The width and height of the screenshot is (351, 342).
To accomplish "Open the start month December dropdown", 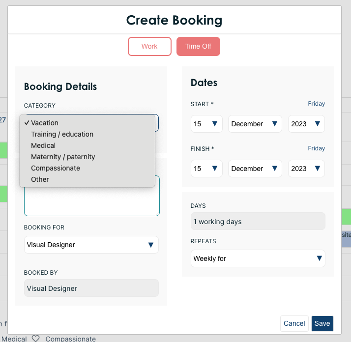I will [x=255, y=124].
